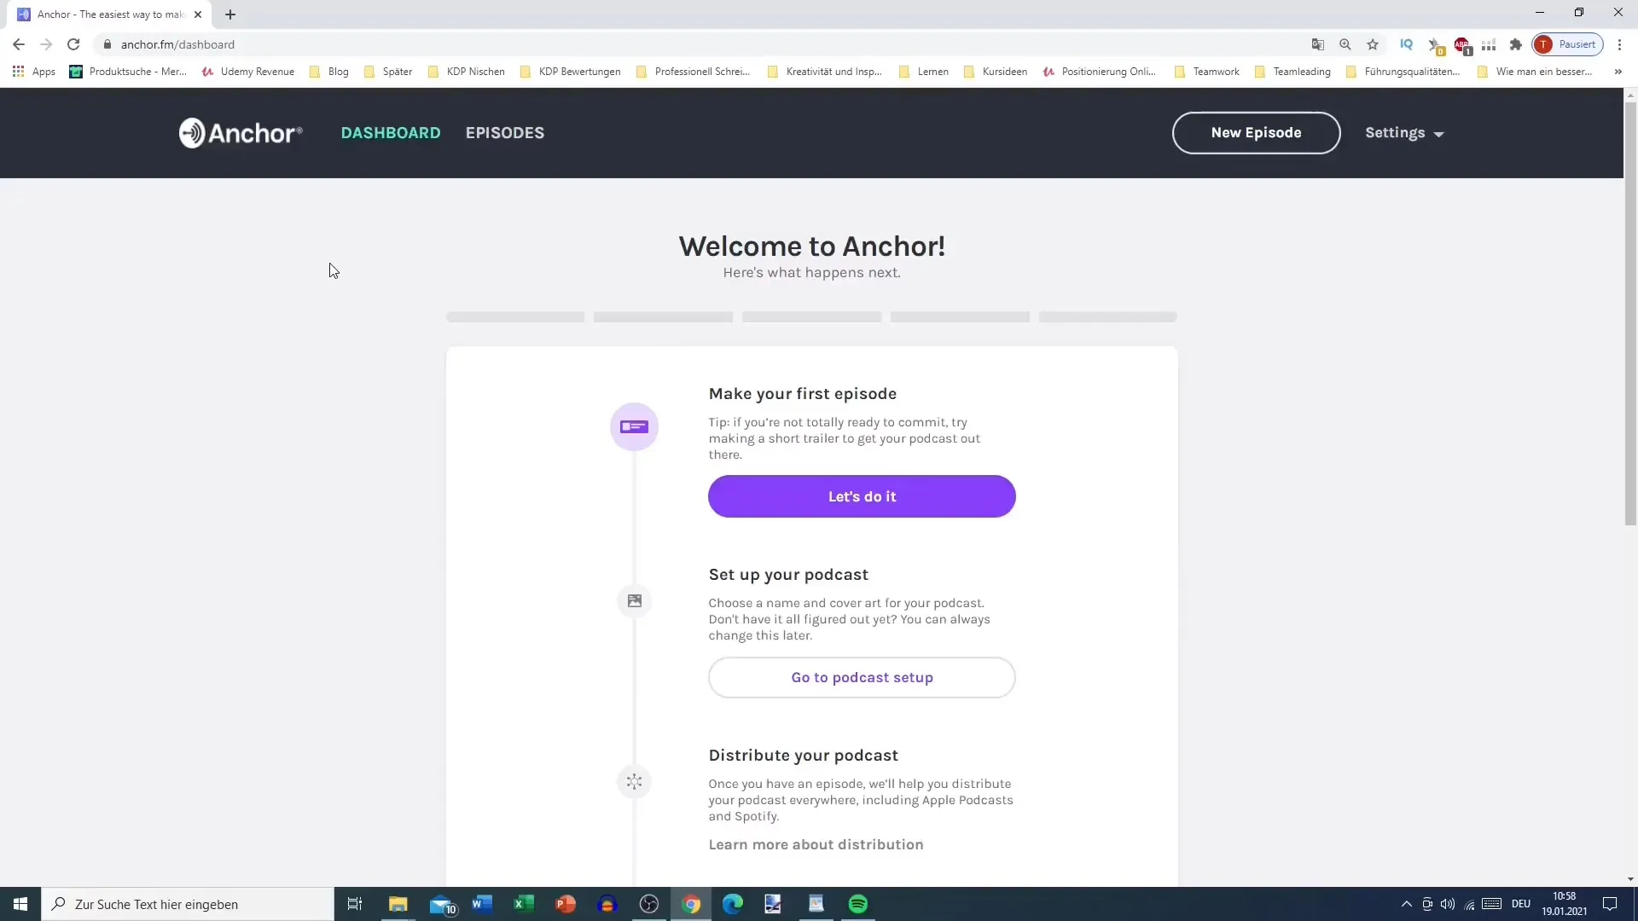
Task: Expand the Settings dropdown options
Action: tap(1405, 131)
